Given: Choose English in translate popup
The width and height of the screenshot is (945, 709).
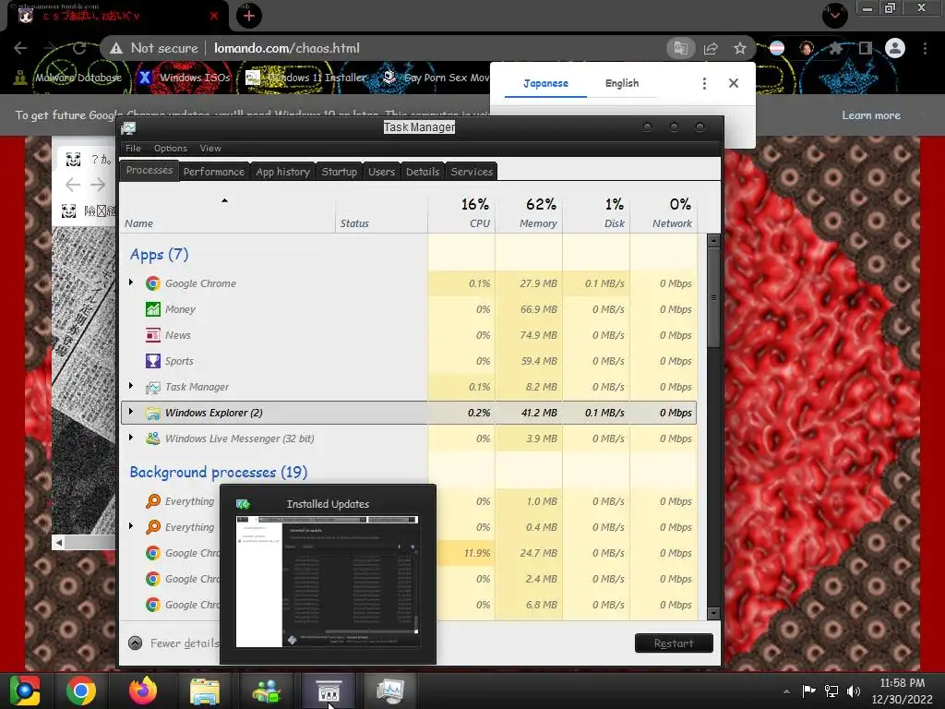Looking at the screenshot, I should [x=622, y=83].
